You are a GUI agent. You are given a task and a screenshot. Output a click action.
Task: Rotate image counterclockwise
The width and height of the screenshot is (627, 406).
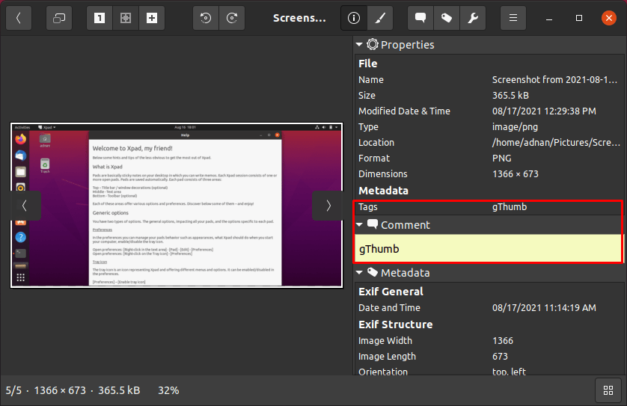206,18
